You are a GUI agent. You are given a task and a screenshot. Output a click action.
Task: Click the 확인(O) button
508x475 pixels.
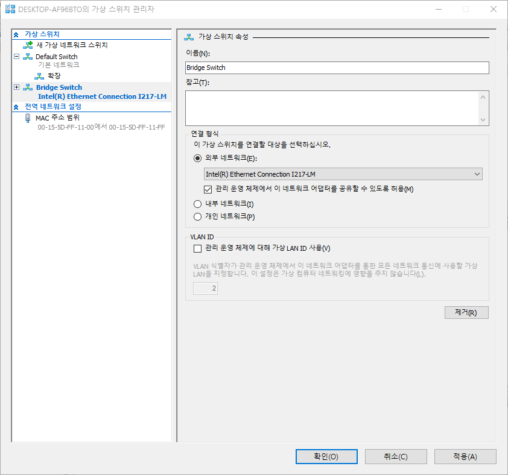pyautogui.click(x=326, y=456)
